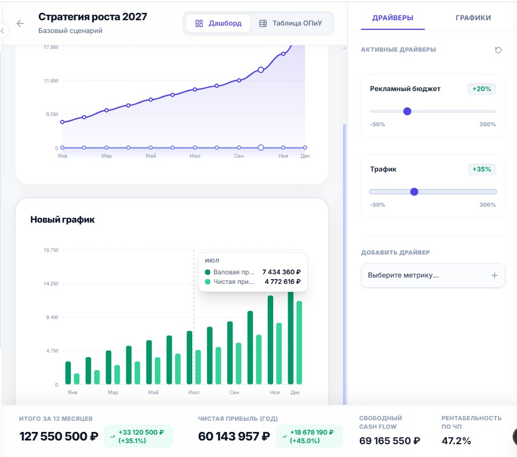Image resolution: width=517 pixels, height=457 pixels.
Task: Click the enlarged October point on the line chart
Action: click(261, 70)
